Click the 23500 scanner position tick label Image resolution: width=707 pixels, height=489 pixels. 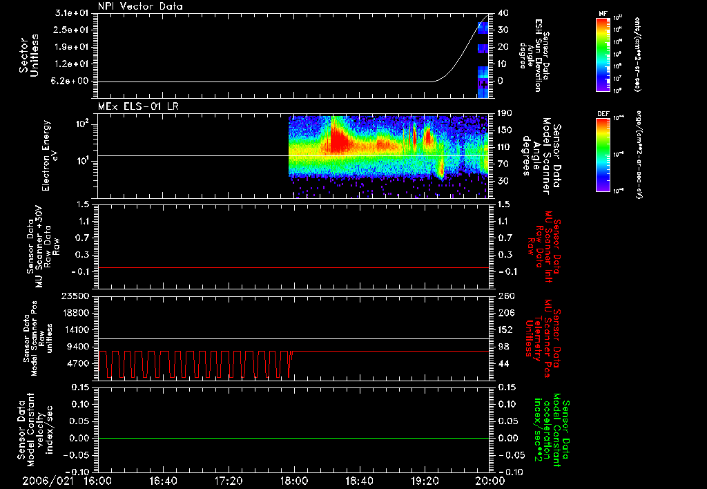(75, 296)
